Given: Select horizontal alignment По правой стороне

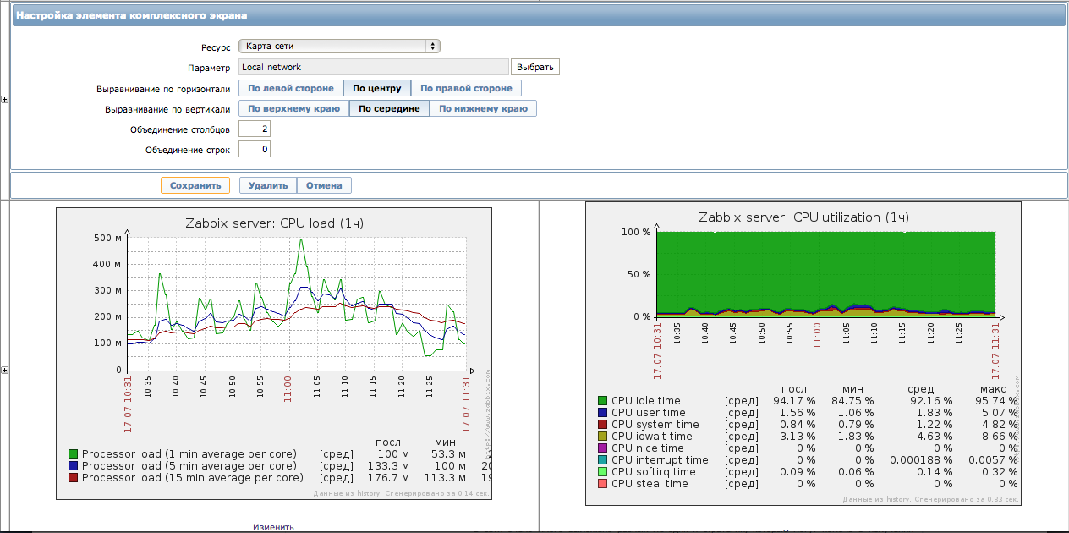Looking at the screenshot, I should click(466, 88).
